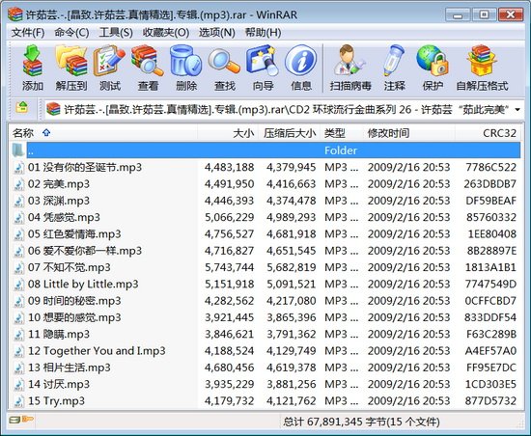Sort by Packed size (压缩后大小) header
Image resolution: width=531 pixels, height=436 pixels.
289,133
